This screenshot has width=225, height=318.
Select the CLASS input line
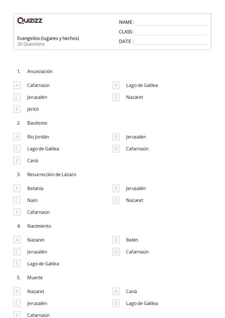(171, 32)
